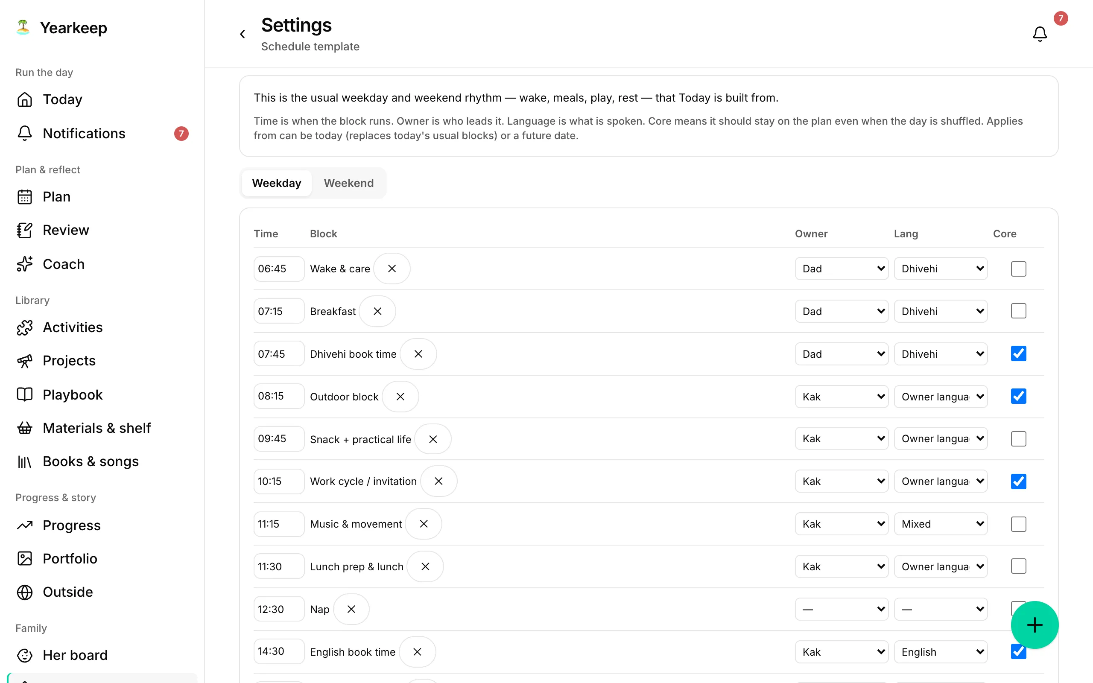
Task: Click the Plan calendar icon
Action: click(x=25, y=197)
